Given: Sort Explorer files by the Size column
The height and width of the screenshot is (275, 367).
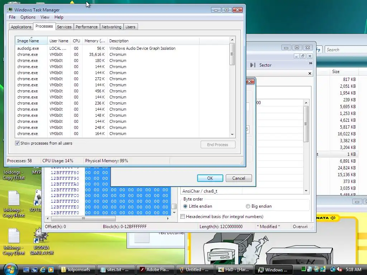Looking at the screenshot, I should point(344,72).
